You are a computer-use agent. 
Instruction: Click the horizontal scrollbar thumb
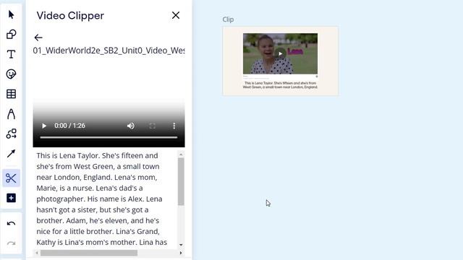coord(89,253)
